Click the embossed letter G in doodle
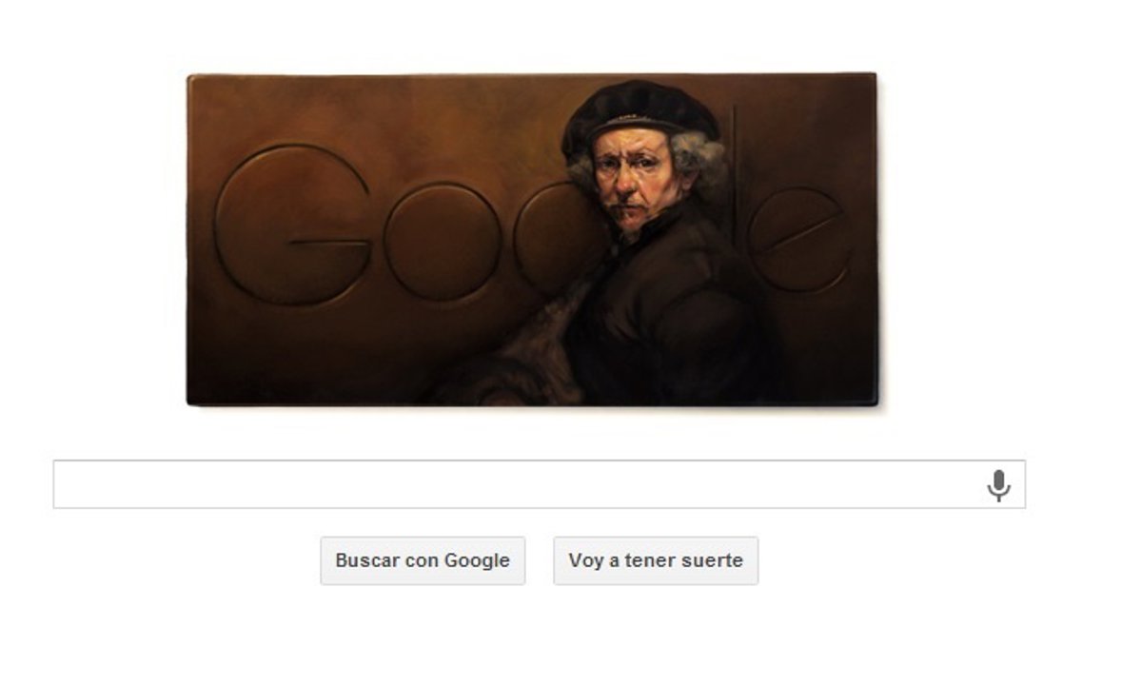Viewport: 1142px width, 686px height. click(292, 225)
